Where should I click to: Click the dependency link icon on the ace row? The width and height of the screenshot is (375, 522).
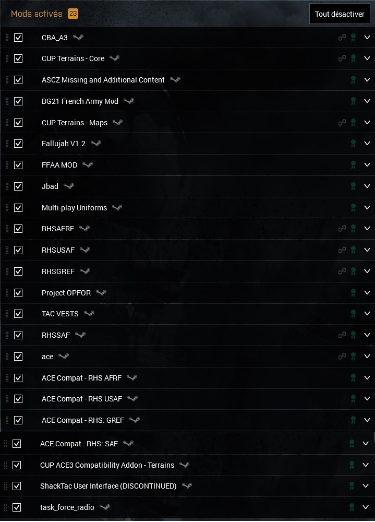[342, 357]
